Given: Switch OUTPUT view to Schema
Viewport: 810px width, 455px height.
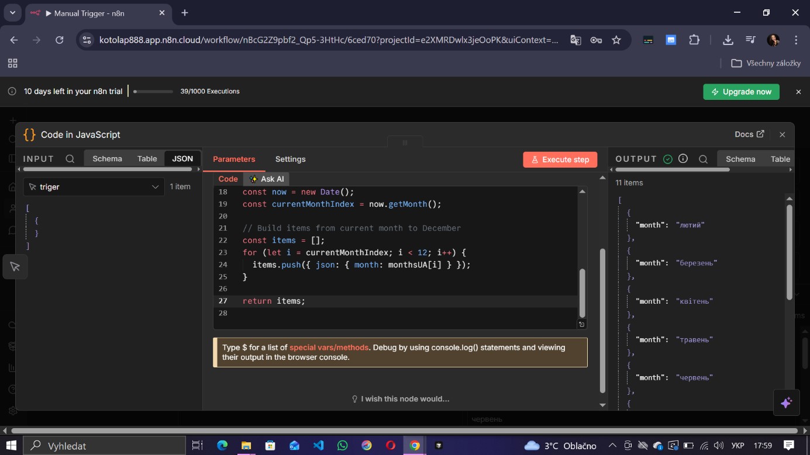Looking at the screenshot, I should click(x=740, y=159).
